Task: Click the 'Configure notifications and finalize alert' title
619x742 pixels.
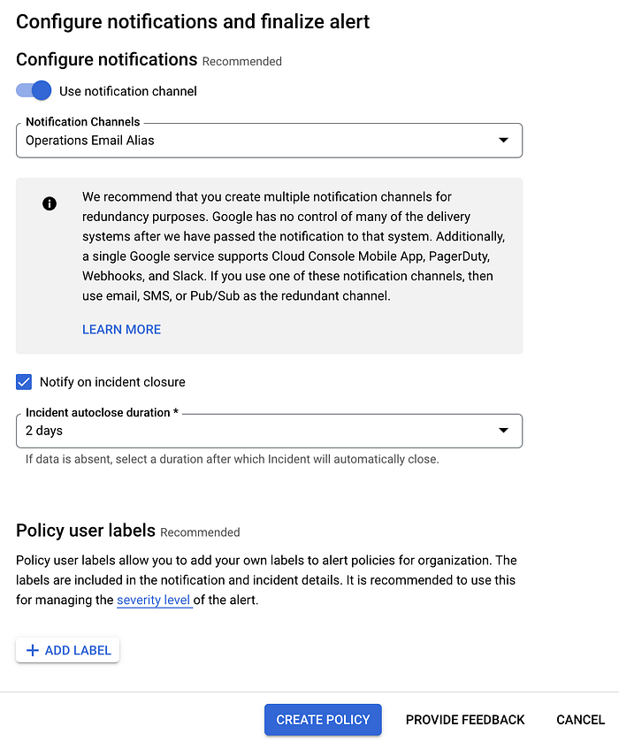Action: tap(193, 22)
